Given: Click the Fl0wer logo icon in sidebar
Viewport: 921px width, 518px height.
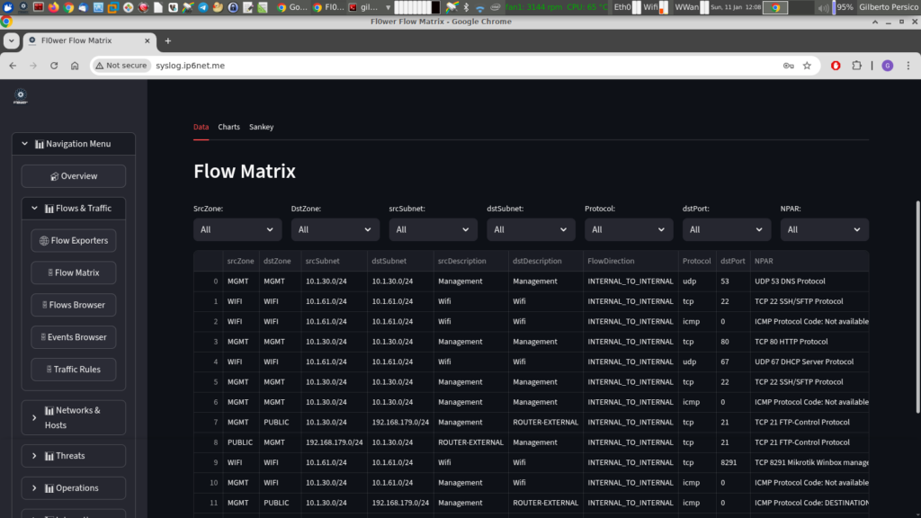Looking at the screenshot, I should [x=21, y=96].
